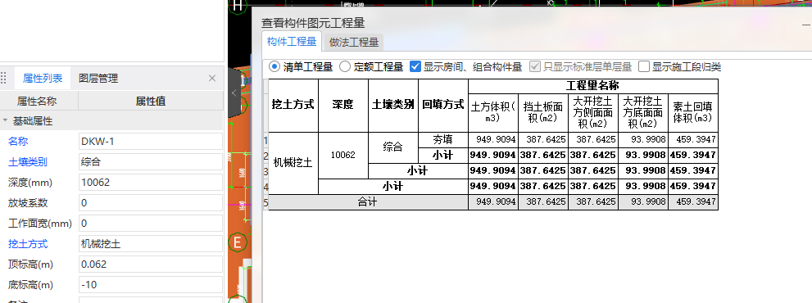Click the 深度 table column header
The width and height of the screenshot is (812, 303).
pos(342,105)
